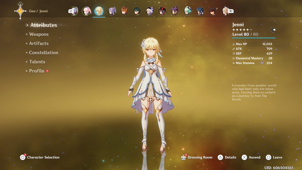Select Mona's purple witch hat portrait
The image size is (302, 170).
[175, 11]
